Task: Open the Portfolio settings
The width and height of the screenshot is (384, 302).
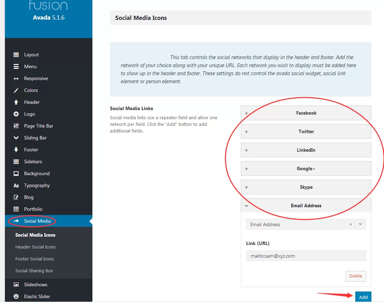Action: (49, 209)
